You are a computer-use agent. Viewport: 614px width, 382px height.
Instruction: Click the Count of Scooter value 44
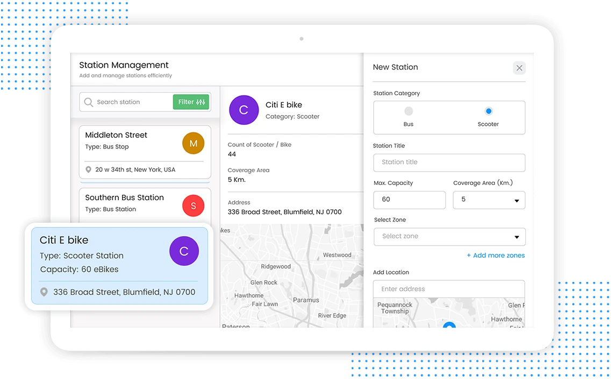click(x=232, y=154)
